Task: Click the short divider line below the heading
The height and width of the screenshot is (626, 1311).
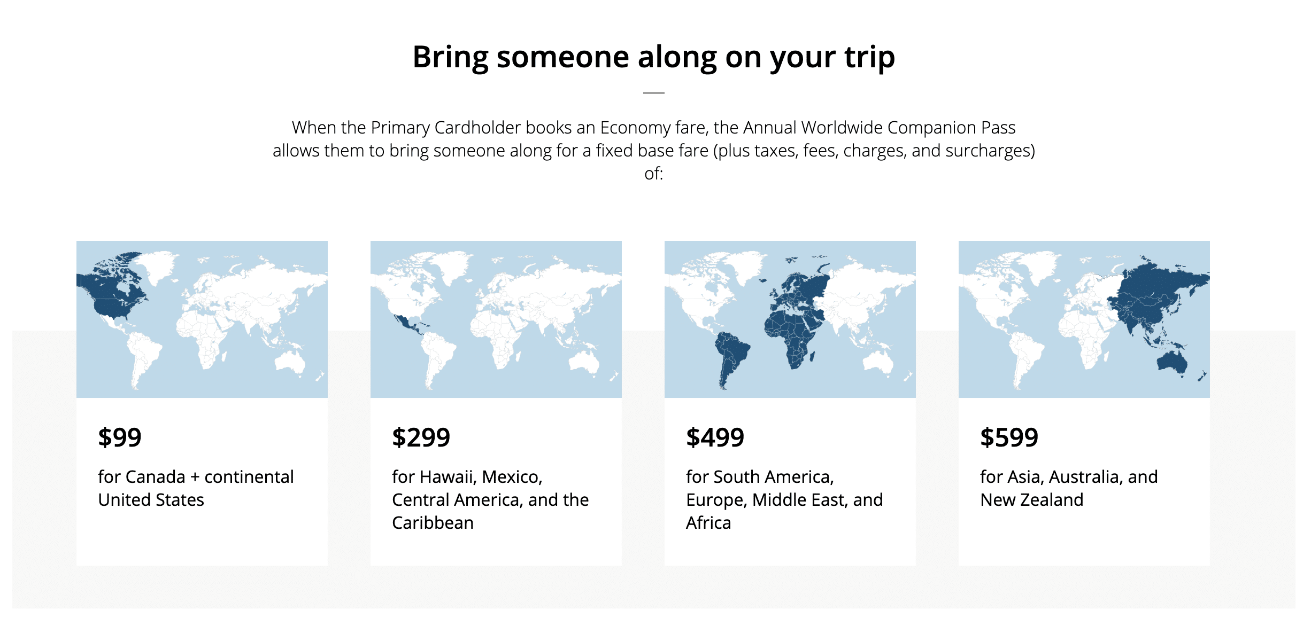Action: click(x=653, y=93)
